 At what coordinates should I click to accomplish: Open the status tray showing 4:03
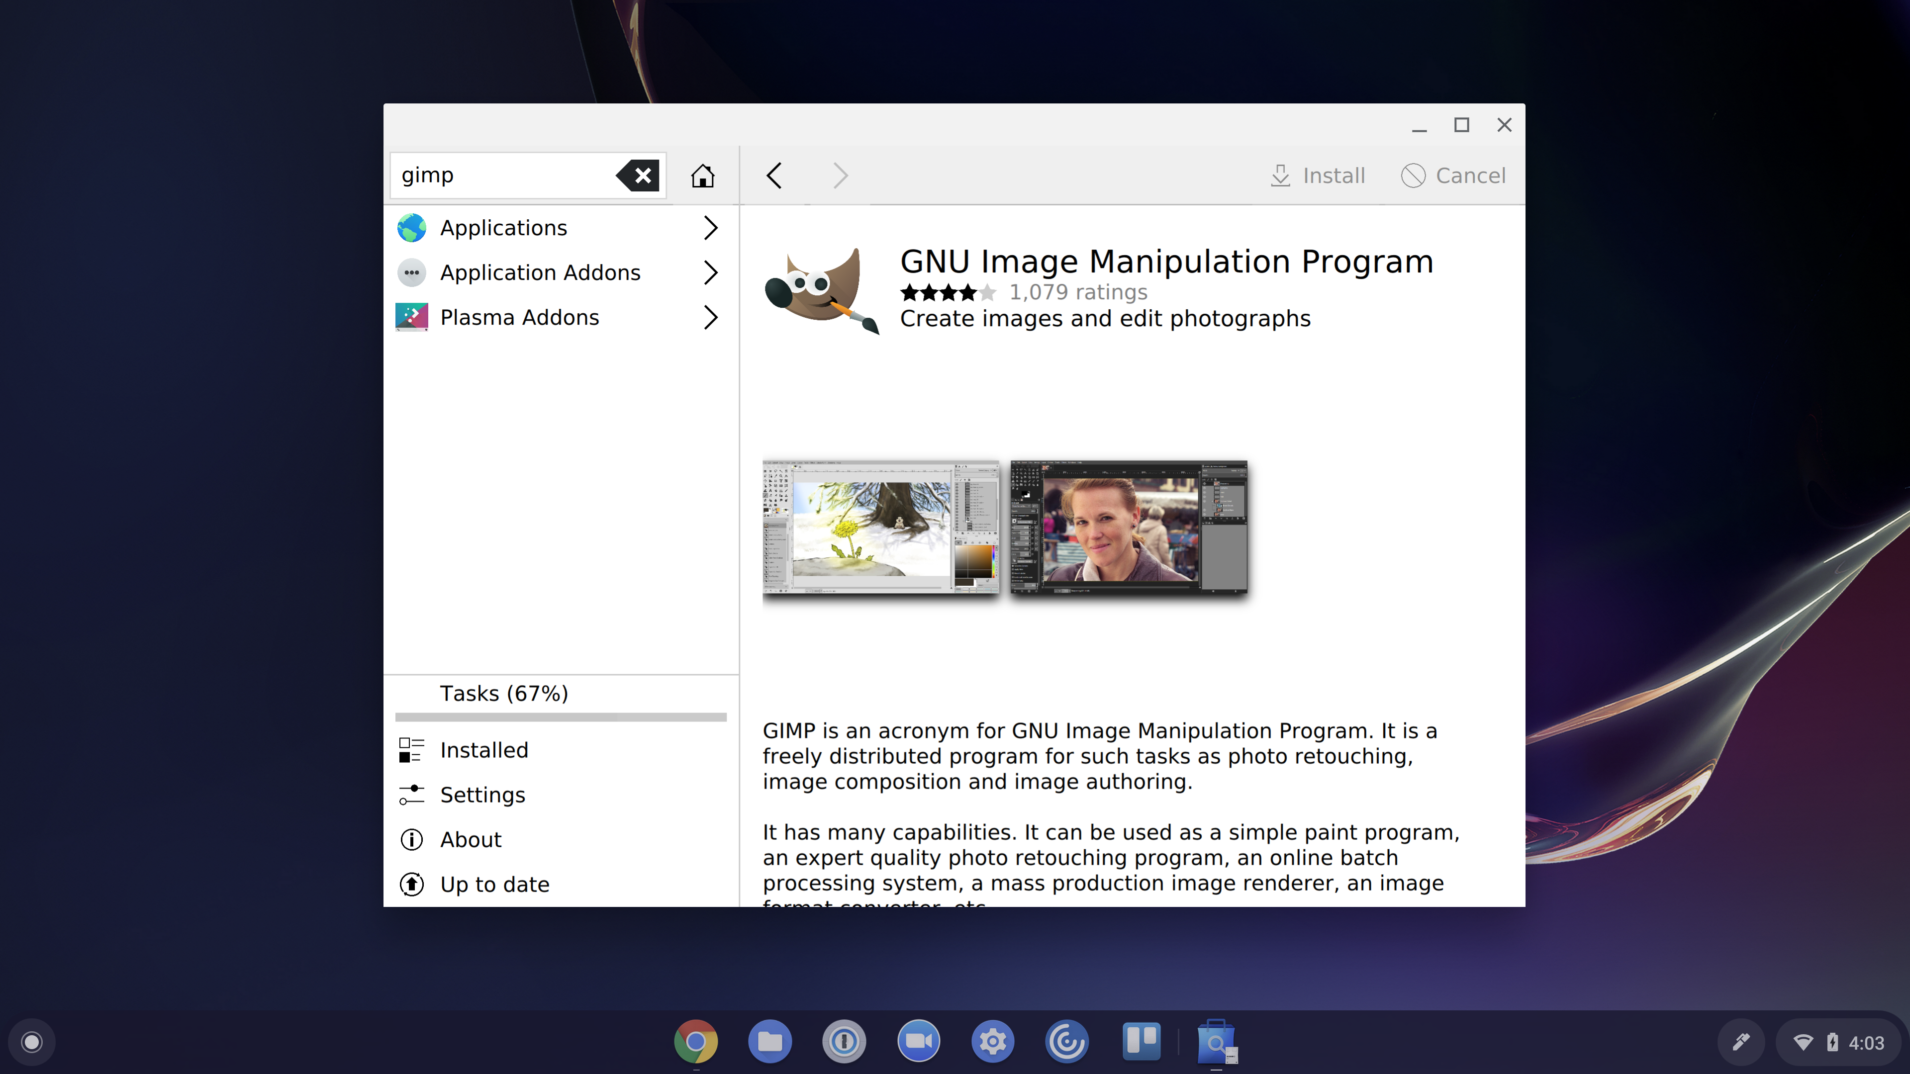[1838, 1042]
